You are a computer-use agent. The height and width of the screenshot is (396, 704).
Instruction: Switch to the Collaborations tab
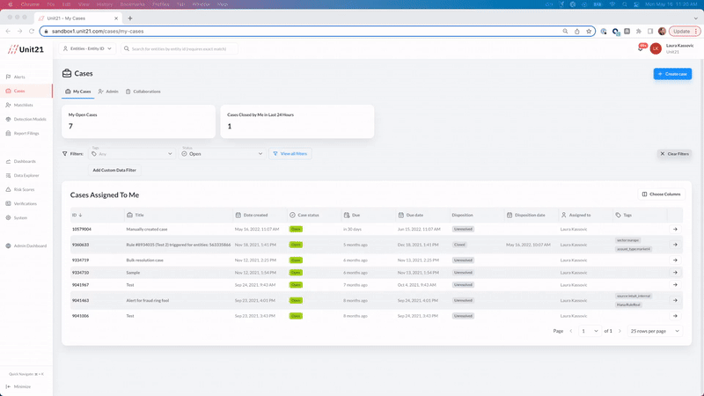pyautogui.click(x=143, y=92)
